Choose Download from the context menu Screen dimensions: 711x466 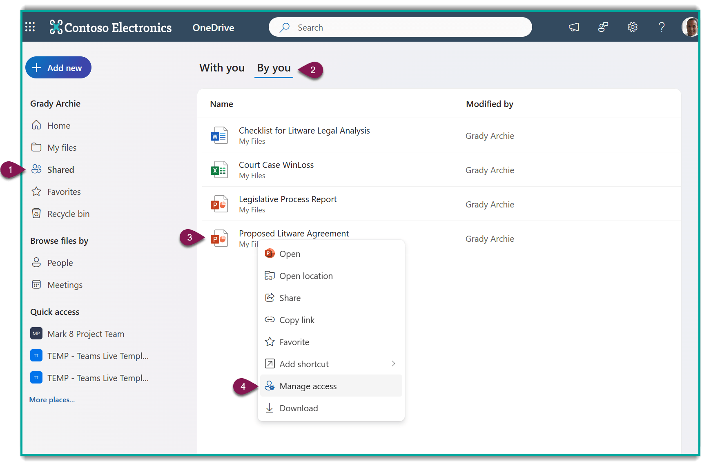pos(298,408)
